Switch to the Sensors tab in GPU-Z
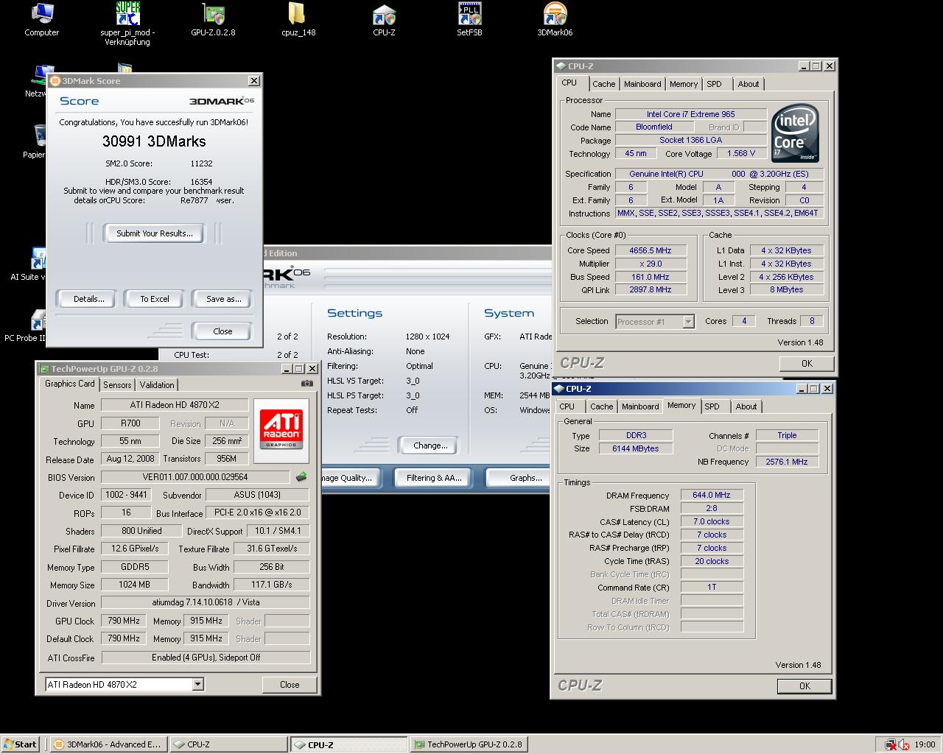 117,384
